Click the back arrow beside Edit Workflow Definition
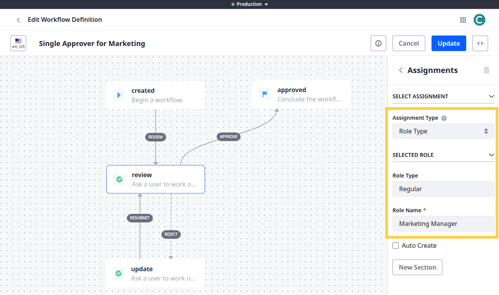This screenshot has height=295, width=499. click(x=18, y=20)
